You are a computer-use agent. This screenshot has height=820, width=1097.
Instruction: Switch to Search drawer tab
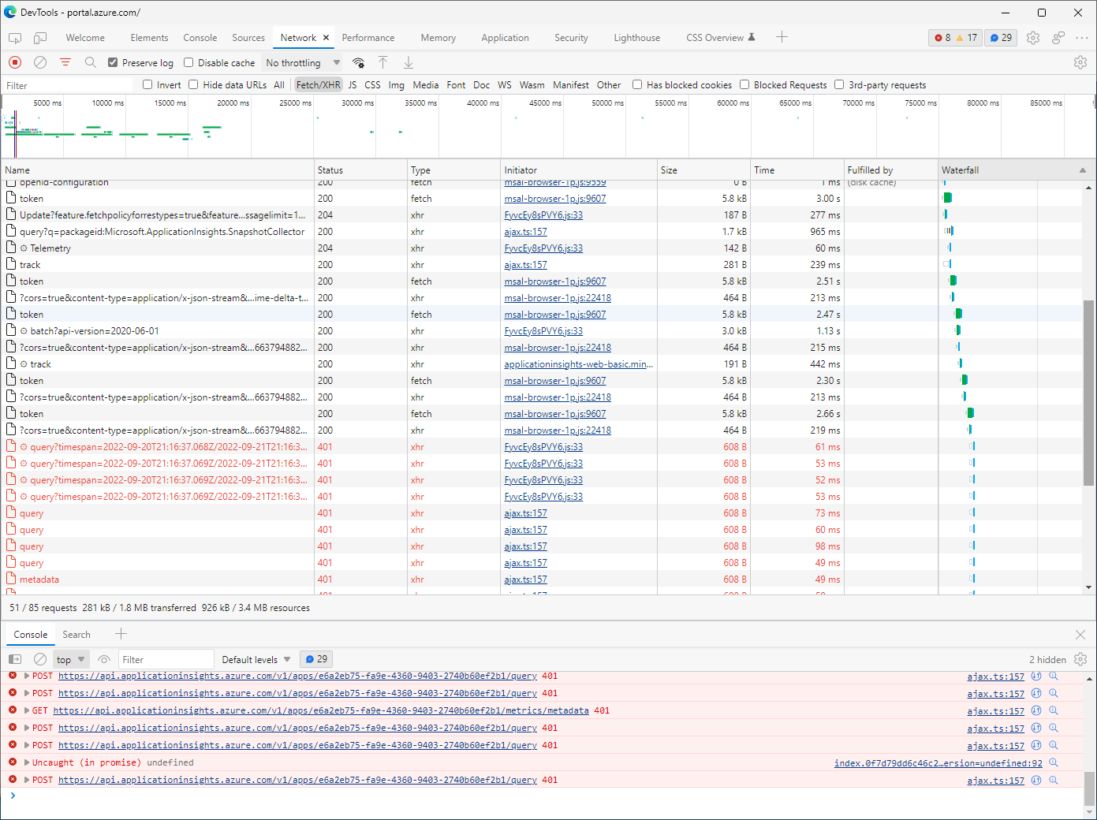pos(76,635)
